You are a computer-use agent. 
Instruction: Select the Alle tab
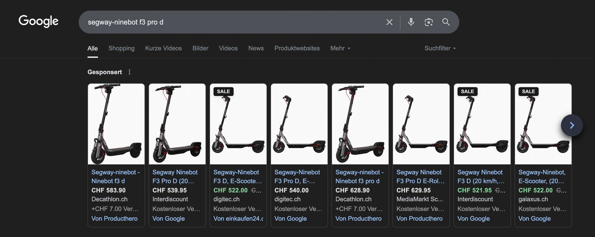(93, 48)
